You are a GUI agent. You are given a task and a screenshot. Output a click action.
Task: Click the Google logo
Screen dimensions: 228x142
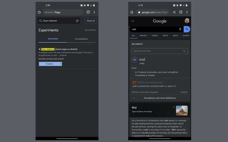pyautogui.click(x=160, y=21)
